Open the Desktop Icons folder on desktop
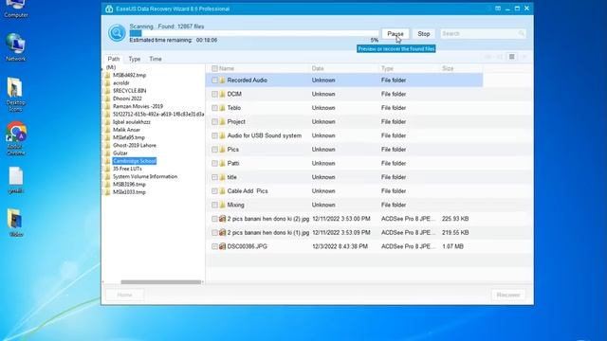 pos(15,95)
